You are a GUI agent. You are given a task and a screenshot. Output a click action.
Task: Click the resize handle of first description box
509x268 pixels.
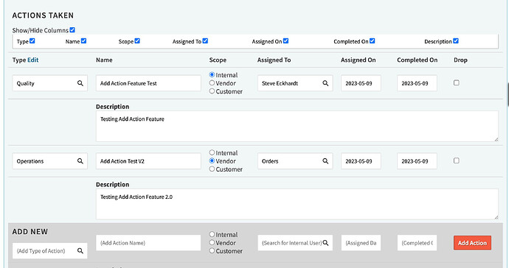pos(496,139)
